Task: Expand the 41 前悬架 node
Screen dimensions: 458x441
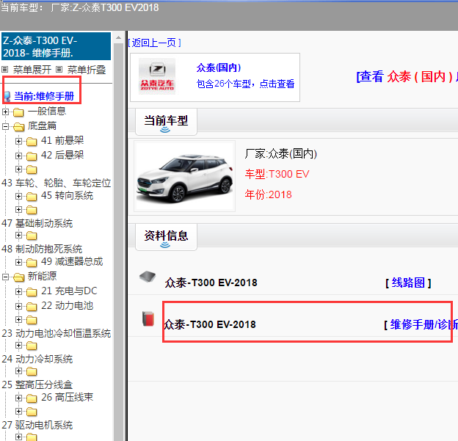Action: pos(18,141)
